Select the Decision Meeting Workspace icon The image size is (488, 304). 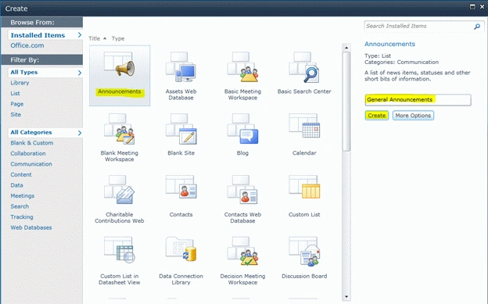point(242,251)
